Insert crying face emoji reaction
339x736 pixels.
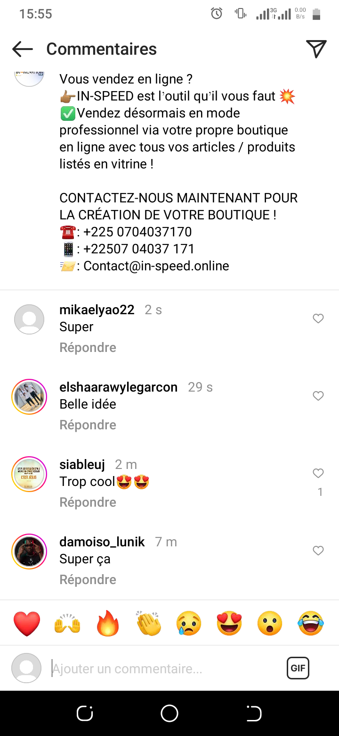pyautogui.click(x=189, y=624)
